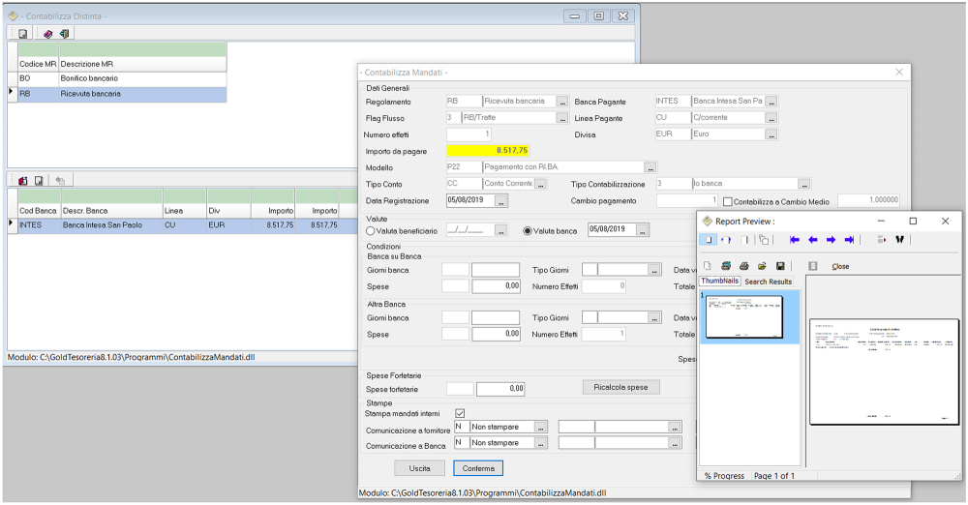This screenshot has width=968, height=505.
Task: Enable Contabilizza a Cambio Medio checkbox
Action: (728, 201)
